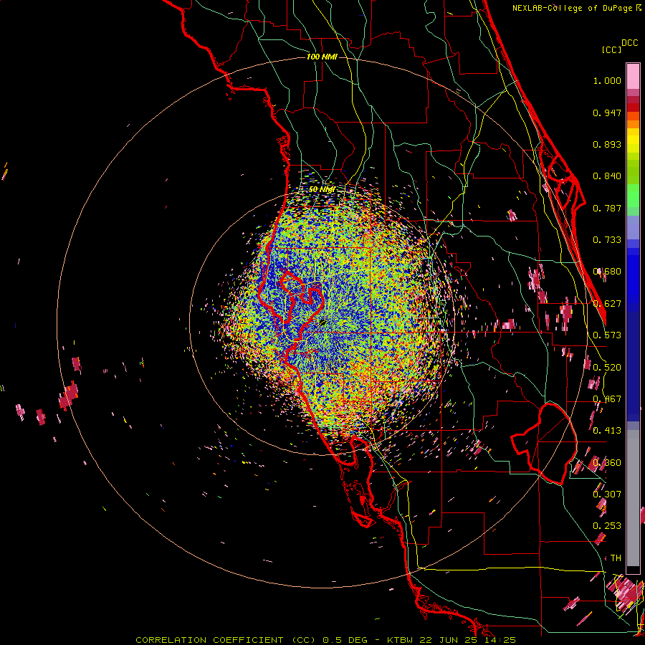Select the 0.573 color scale label
The image size is (645, 645).
point(607,335)
